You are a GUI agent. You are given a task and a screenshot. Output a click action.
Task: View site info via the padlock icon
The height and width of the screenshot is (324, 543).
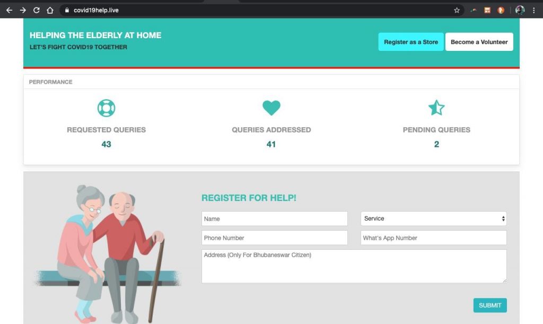66,10
